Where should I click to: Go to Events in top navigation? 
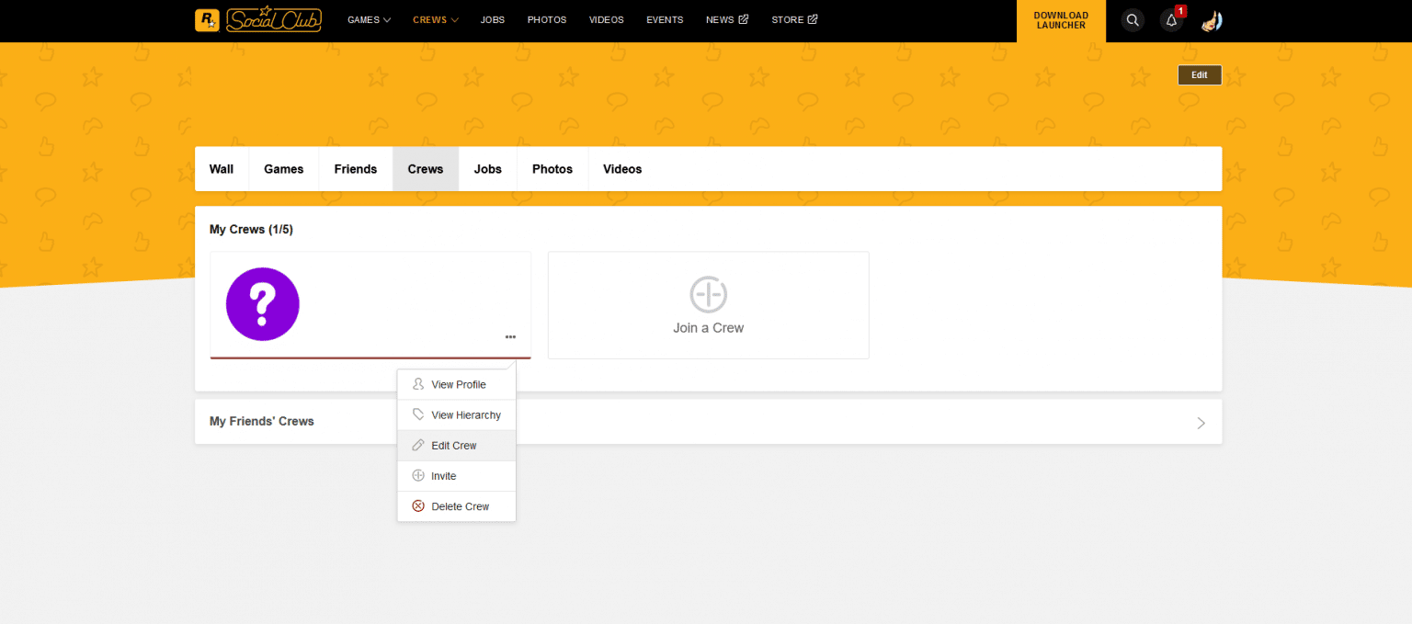point(665,20)
